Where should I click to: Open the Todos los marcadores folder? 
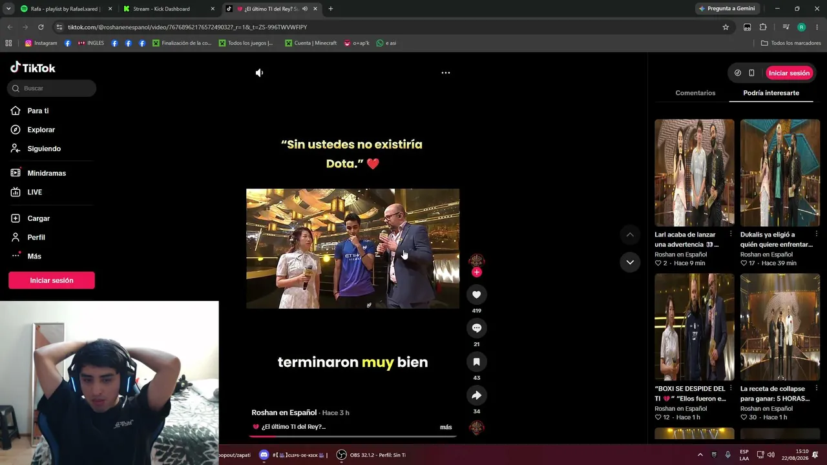[x=791, y=43]
